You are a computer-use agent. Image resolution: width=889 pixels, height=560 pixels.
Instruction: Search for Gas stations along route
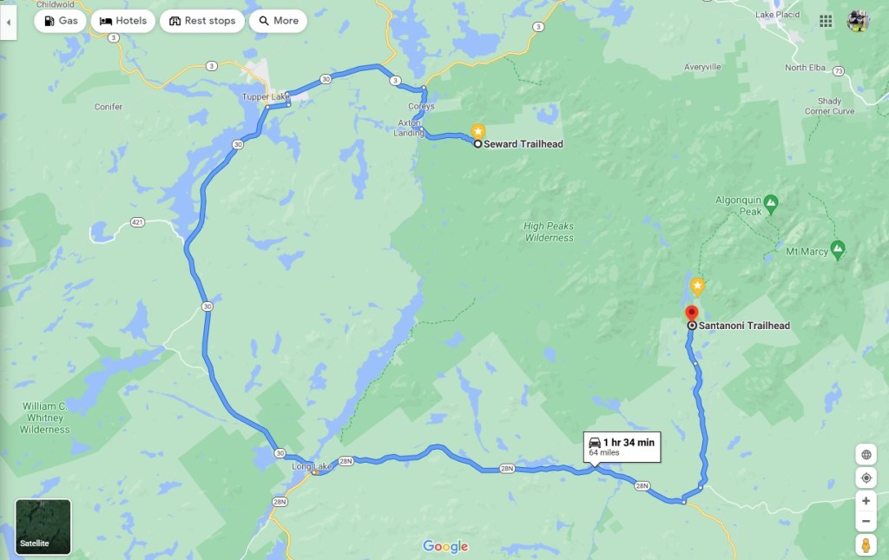click(60, 21)
